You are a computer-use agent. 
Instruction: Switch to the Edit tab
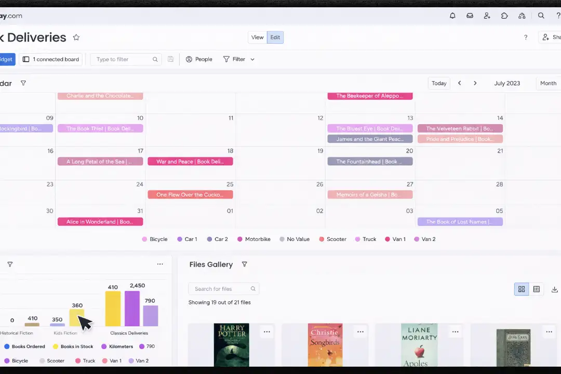[x=275, y=37]
